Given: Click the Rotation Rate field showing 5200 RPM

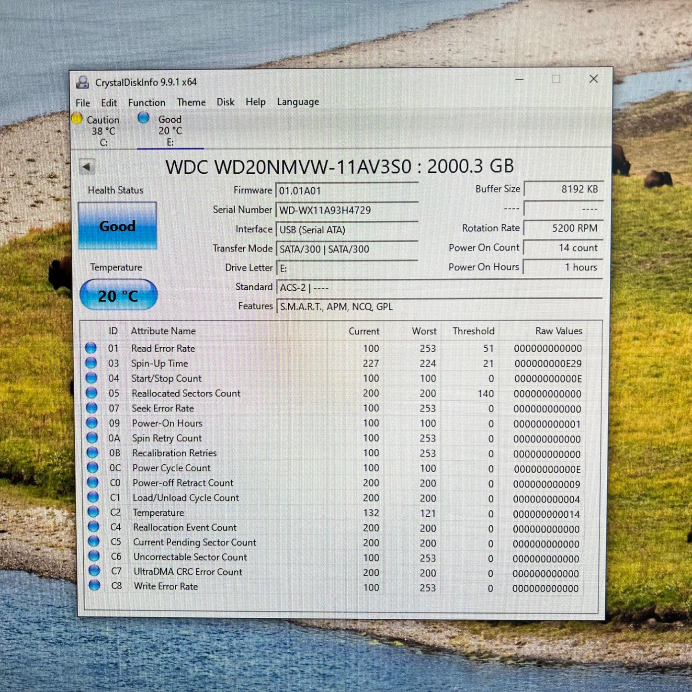Looking at the screenshot, I should click(x=563, y=228).
